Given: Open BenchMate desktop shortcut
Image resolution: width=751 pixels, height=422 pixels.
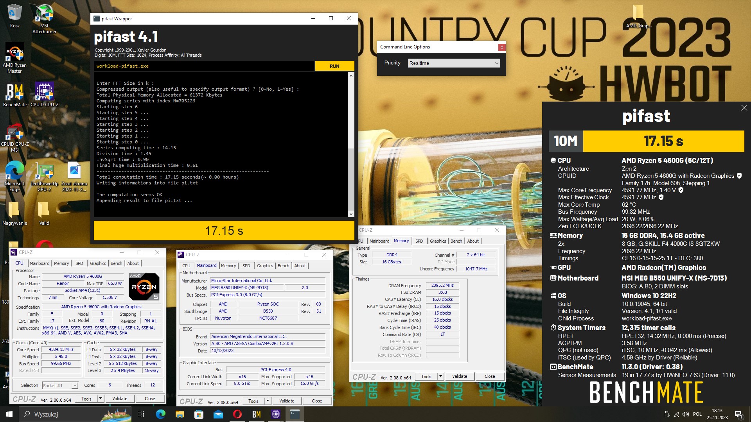Looking at the screenshot, I should pyautogui.click(x=15, y=95).
